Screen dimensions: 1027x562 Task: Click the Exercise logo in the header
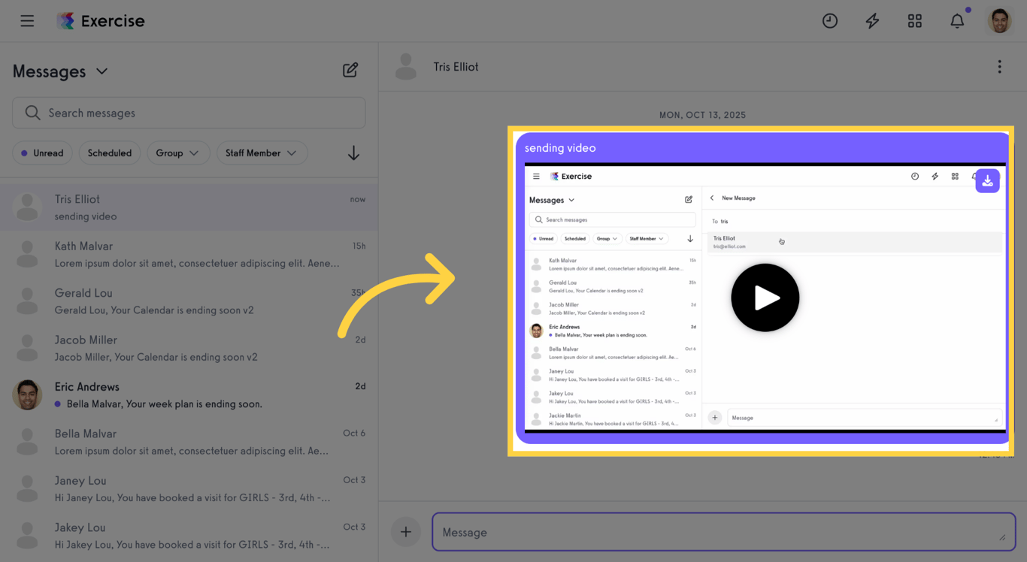pos(101,21)
